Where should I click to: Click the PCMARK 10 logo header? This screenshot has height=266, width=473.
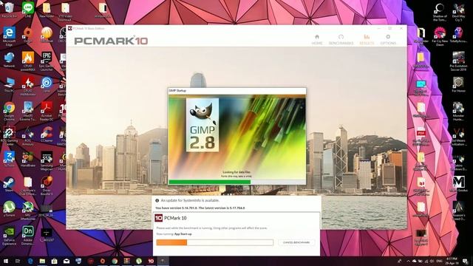[111, 41]
